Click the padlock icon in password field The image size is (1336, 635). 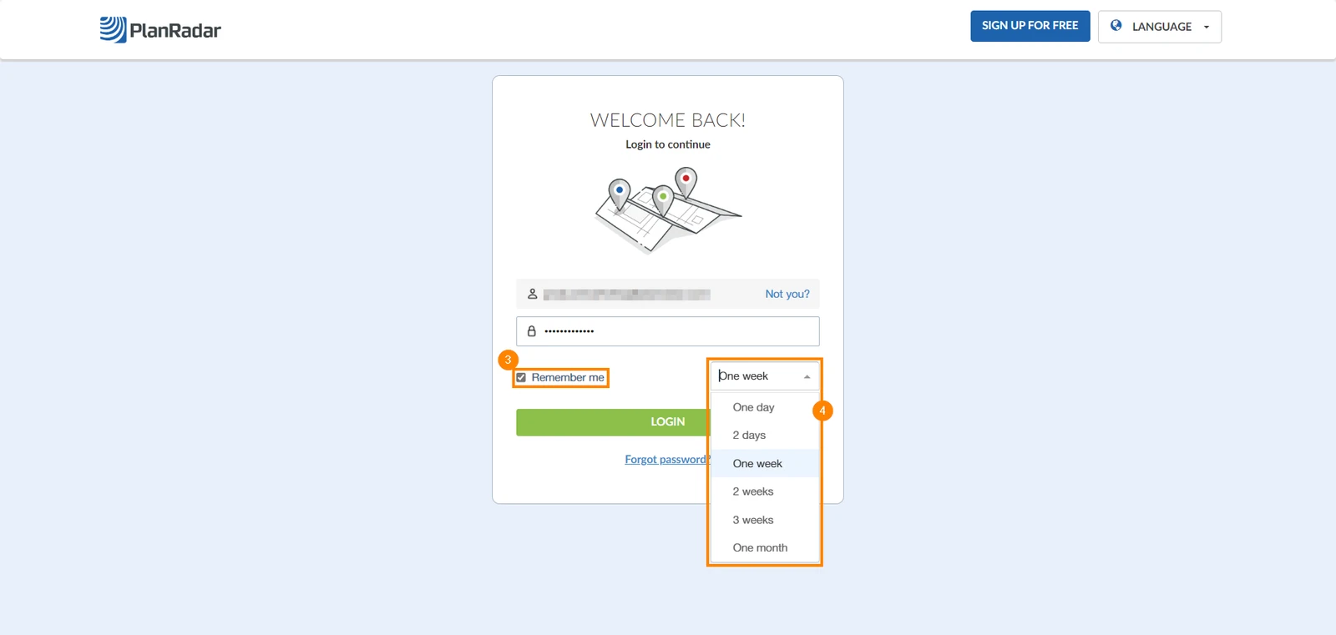point(531,331)
